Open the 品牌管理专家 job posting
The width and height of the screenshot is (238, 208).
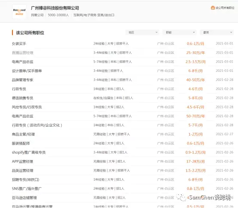[22, 80]
